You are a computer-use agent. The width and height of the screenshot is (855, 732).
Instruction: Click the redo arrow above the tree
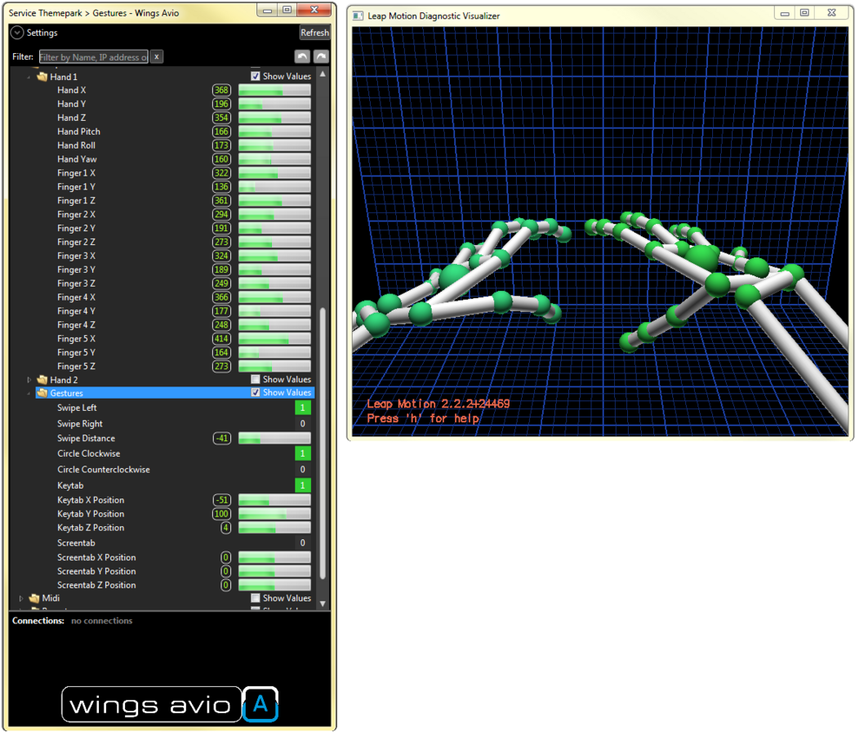tap(320, 56)
